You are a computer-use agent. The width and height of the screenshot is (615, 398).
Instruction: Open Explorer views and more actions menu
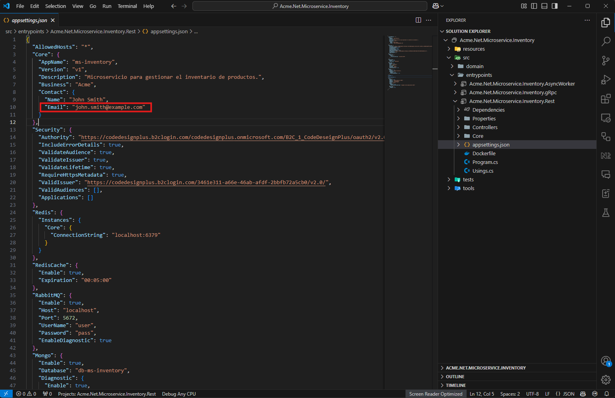[587, 20]
